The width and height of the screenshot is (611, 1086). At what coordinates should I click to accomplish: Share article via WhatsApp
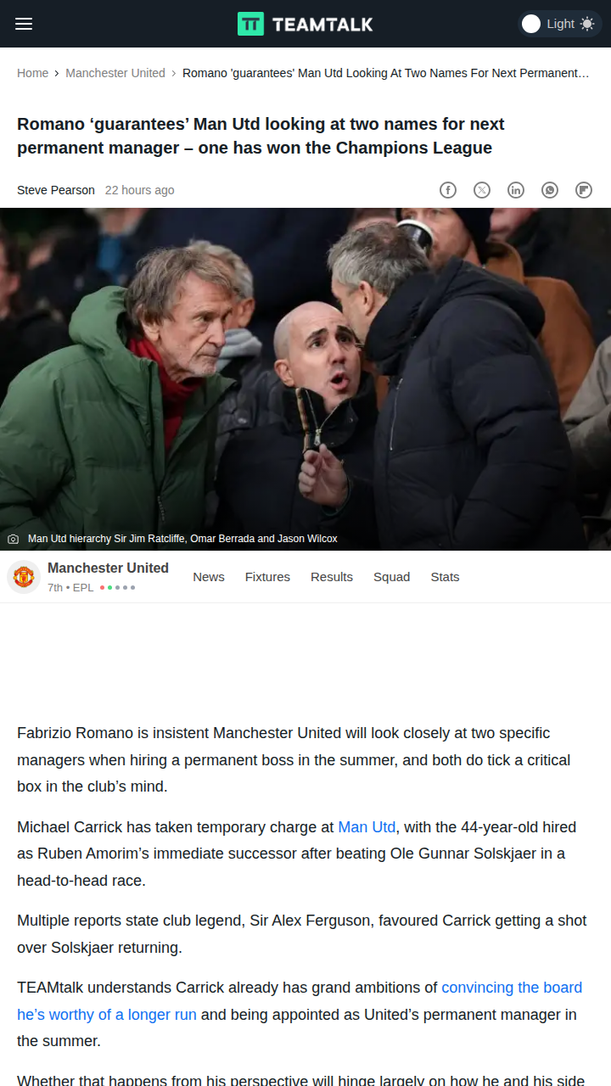550,190
